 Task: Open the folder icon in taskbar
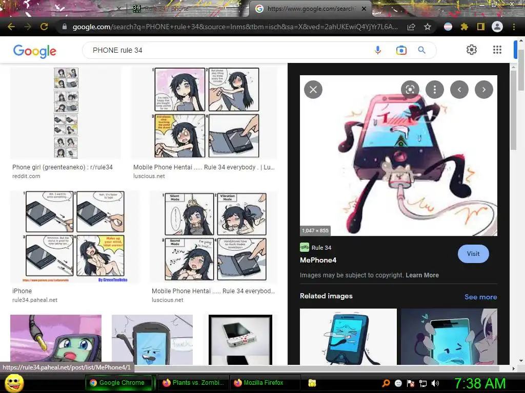312,383
